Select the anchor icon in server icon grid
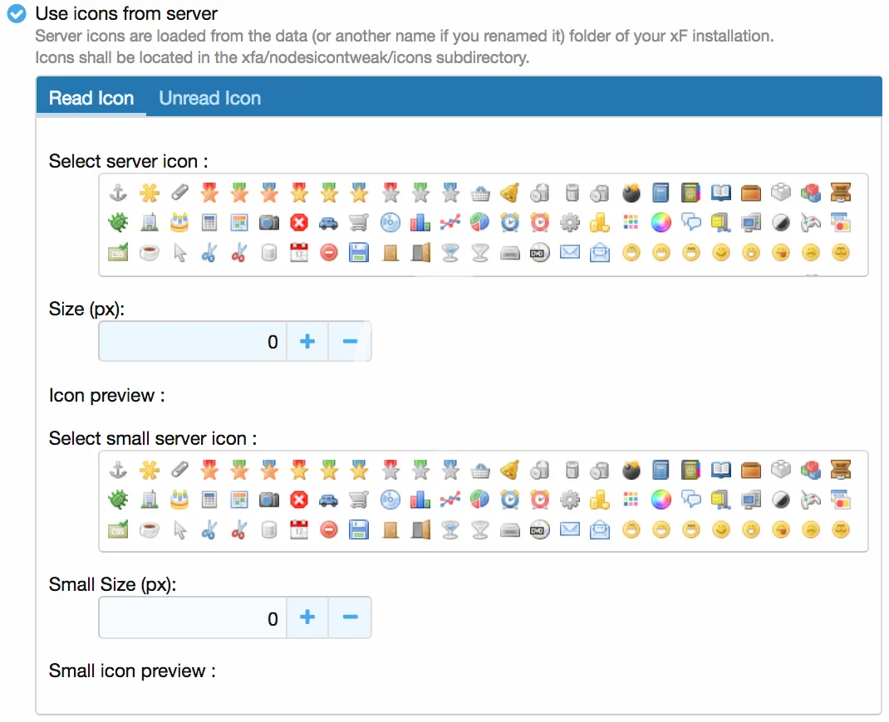This screenshot has height=722, width=889. (119, 193)
